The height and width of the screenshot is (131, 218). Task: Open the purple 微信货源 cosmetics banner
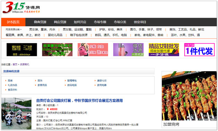coord(128,49)
